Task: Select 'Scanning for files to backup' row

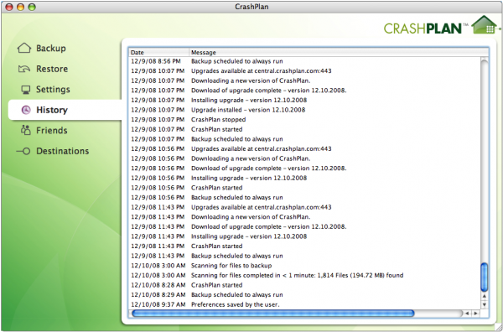Action: pyautogui.click(x=305, y=265)
